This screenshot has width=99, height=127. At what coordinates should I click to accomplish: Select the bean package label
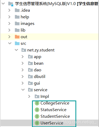pyautogui.click(x=39, y=63)
